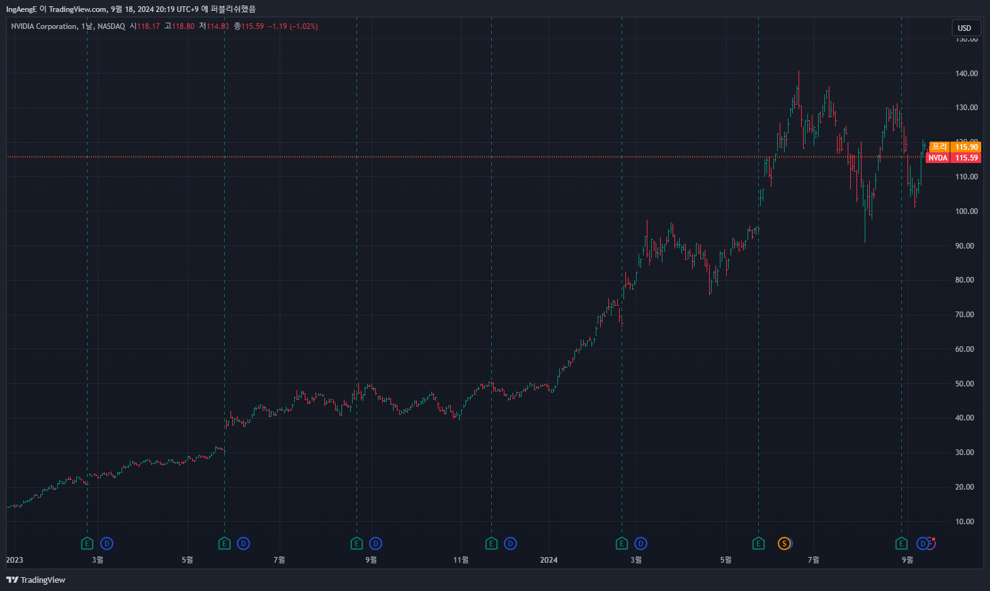Click the 20.00 price axis label
The height and width of the screenshot is (591, 990).
pos(965,487)
